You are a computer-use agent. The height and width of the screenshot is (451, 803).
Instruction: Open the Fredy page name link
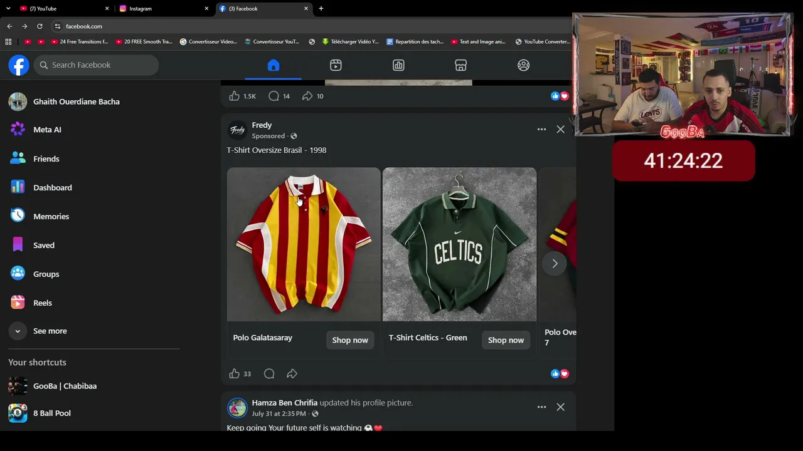click(x=262, y=125)
